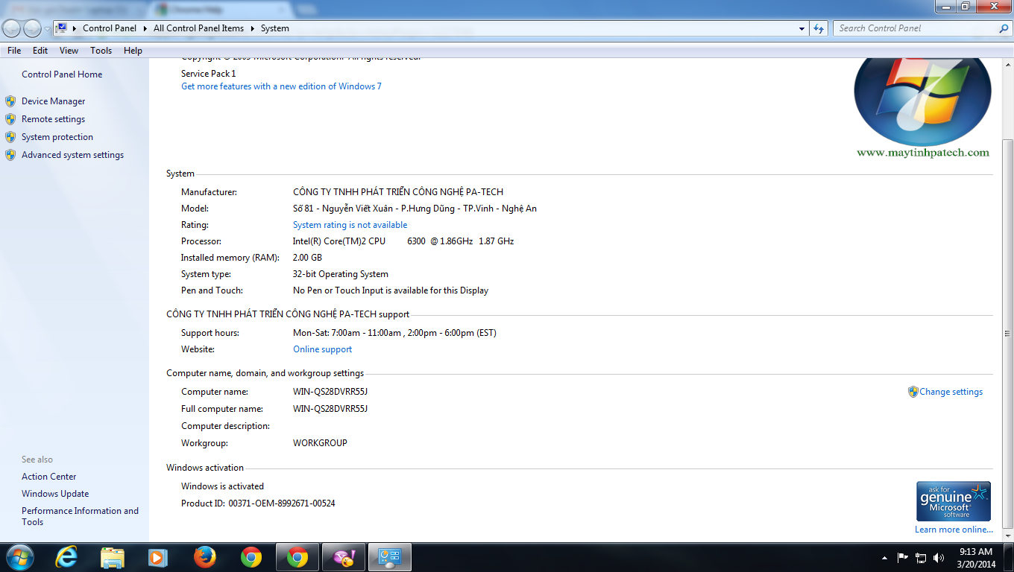Open the Tools menu
The width and height of the screenshot is (1014, 572).
[x=101, y=51]
